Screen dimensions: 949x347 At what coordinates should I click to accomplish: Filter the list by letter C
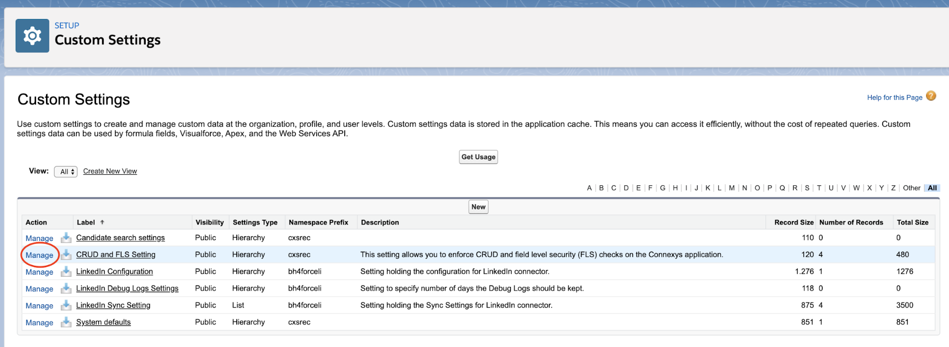click(x=614, y=188)
